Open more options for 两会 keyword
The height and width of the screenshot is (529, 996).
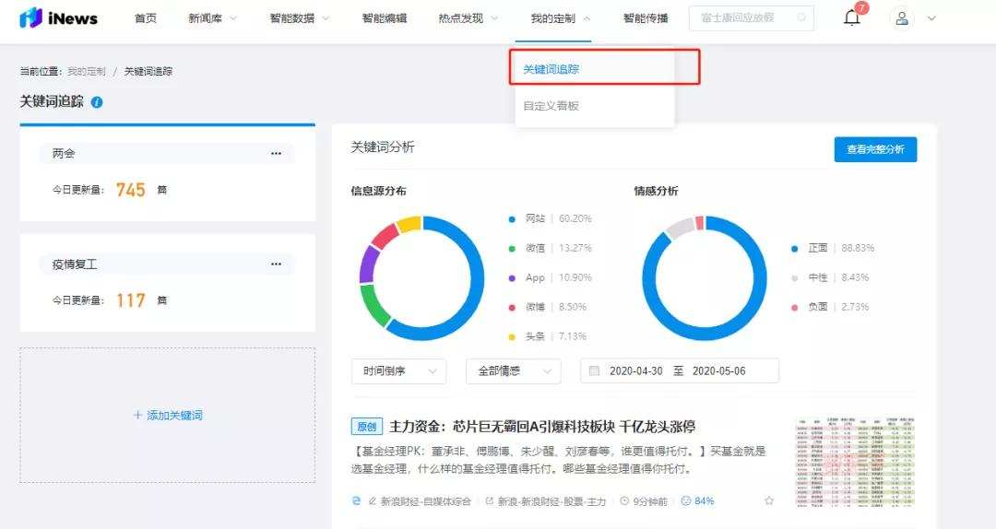tap(276, 154)
